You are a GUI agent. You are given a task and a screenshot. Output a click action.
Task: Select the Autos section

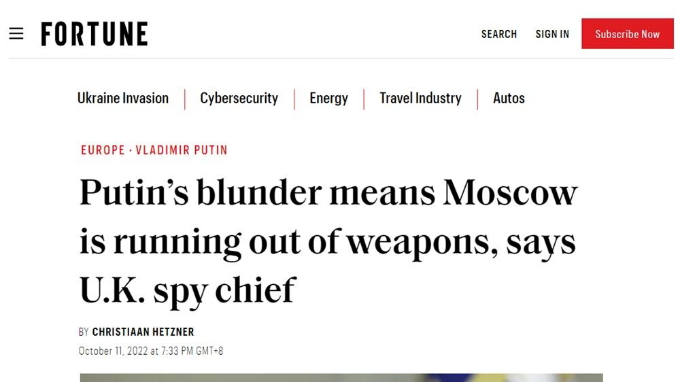[x=509, y=98]
